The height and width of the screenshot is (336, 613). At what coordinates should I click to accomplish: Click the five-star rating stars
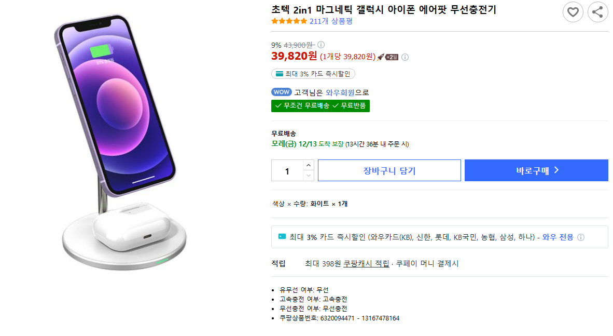(x=289, y=21)
